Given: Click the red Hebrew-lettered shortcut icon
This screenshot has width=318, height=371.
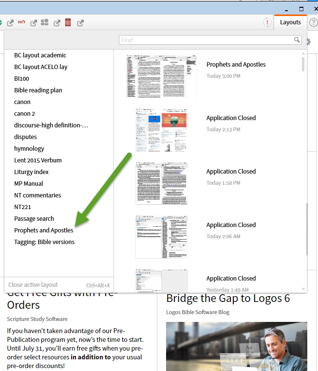Looking at the screenshot, I should (21, 22).
